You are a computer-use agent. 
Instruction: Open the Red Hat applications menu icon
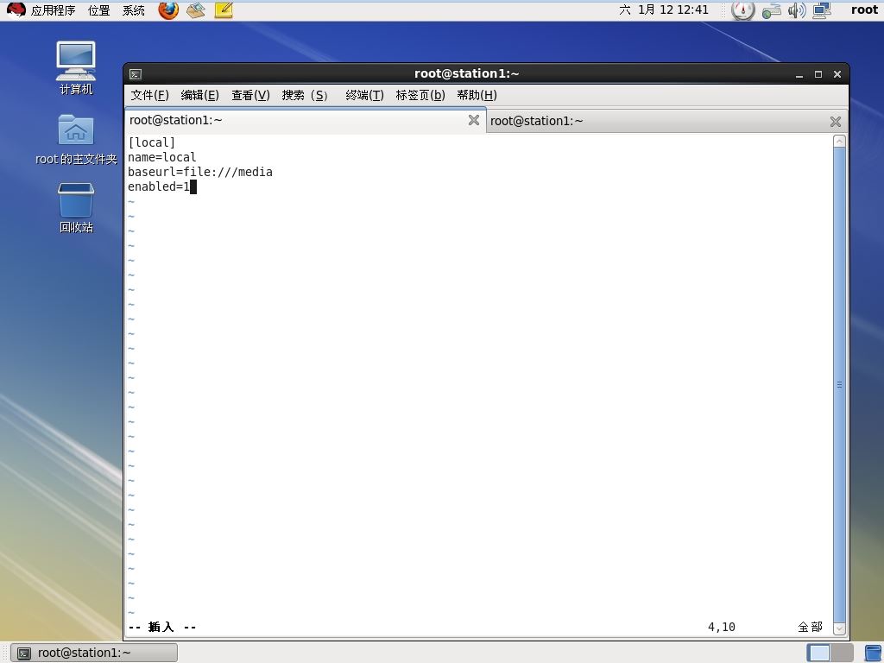point(16,9)
